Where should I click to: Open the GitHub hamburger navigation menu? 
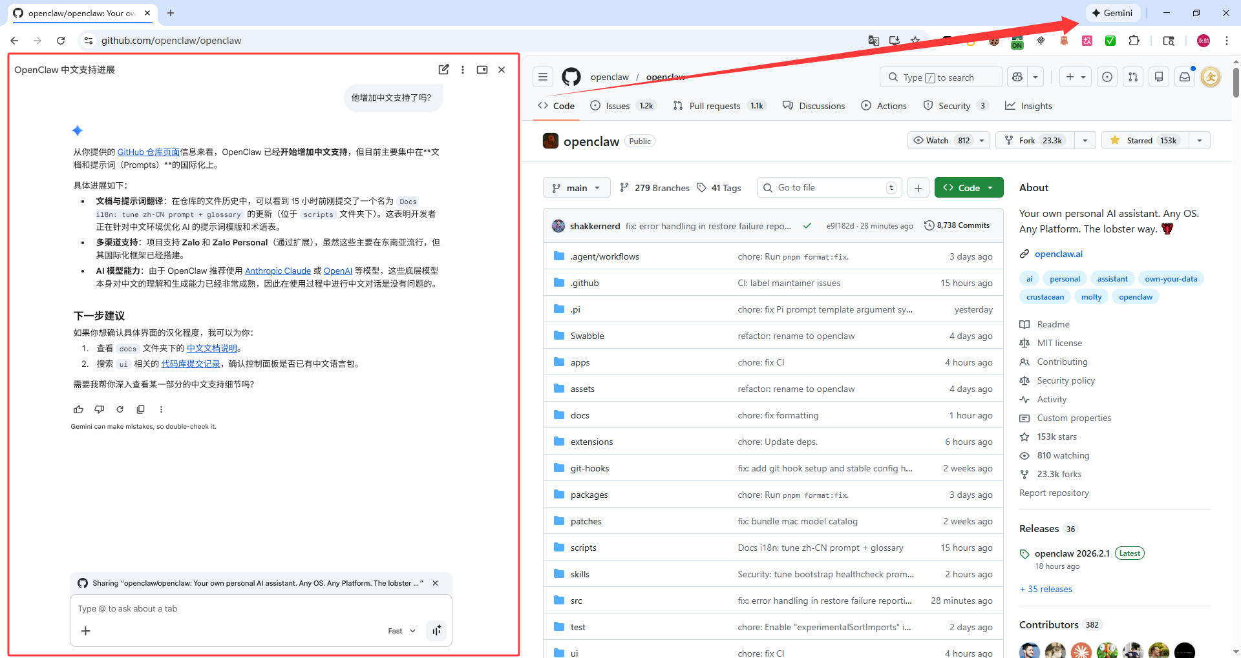(543, 77)
